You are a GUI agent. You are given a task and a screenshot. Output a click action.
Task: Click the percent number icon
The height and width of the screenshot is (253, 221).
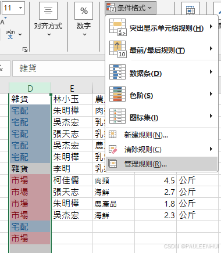84,10
